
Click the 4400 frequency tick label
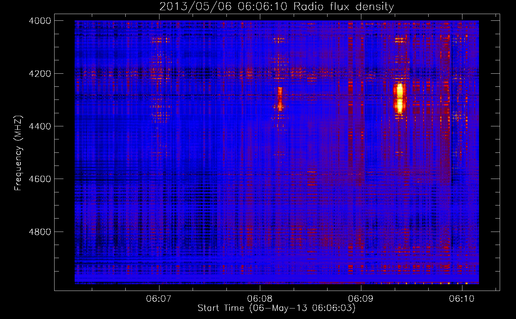[x=40, y=126]
